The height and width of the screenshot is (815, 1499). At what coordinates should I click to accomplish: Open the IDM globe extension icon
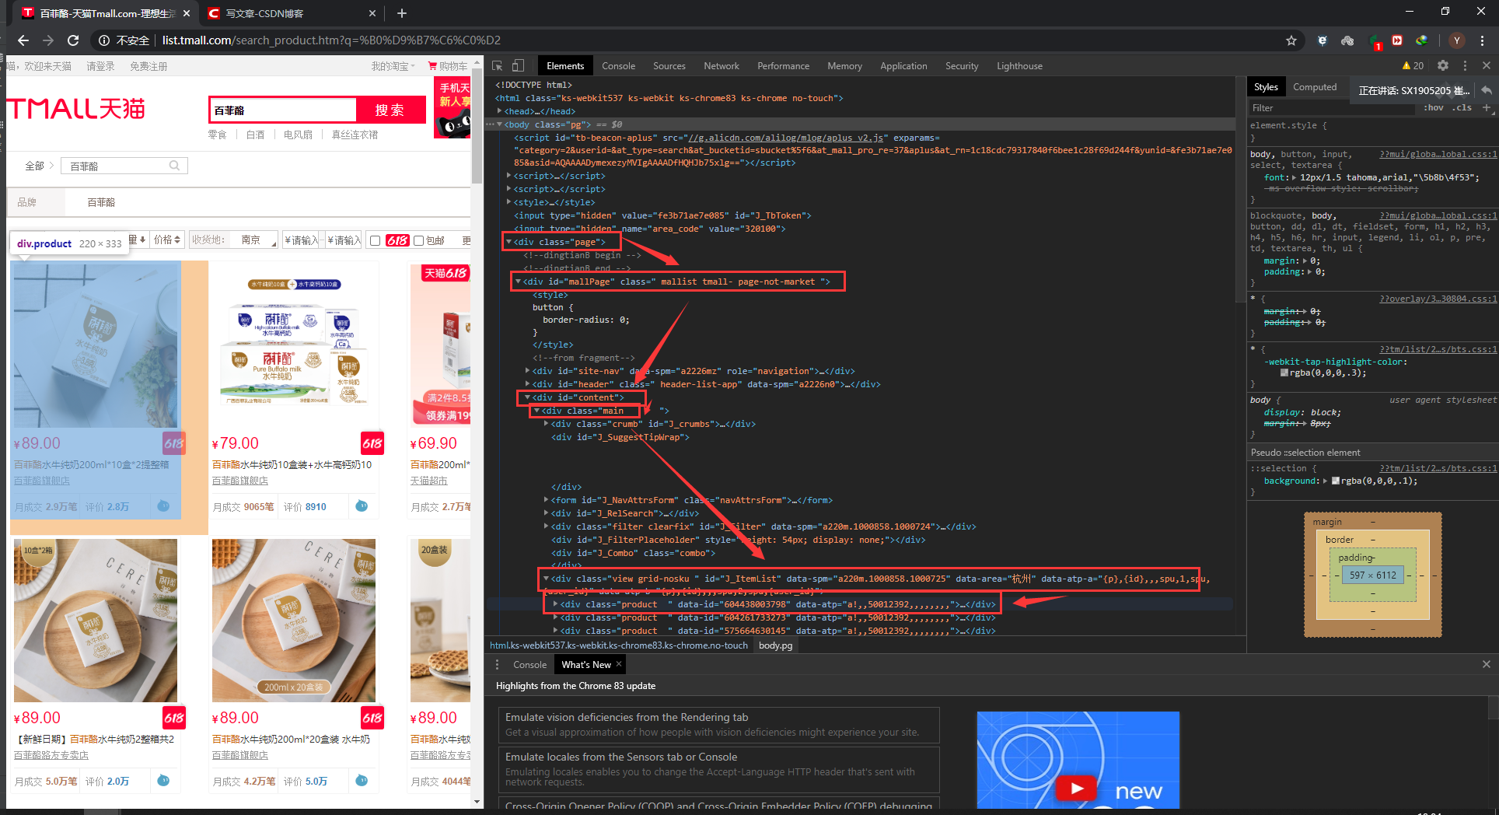point(1422,40)
